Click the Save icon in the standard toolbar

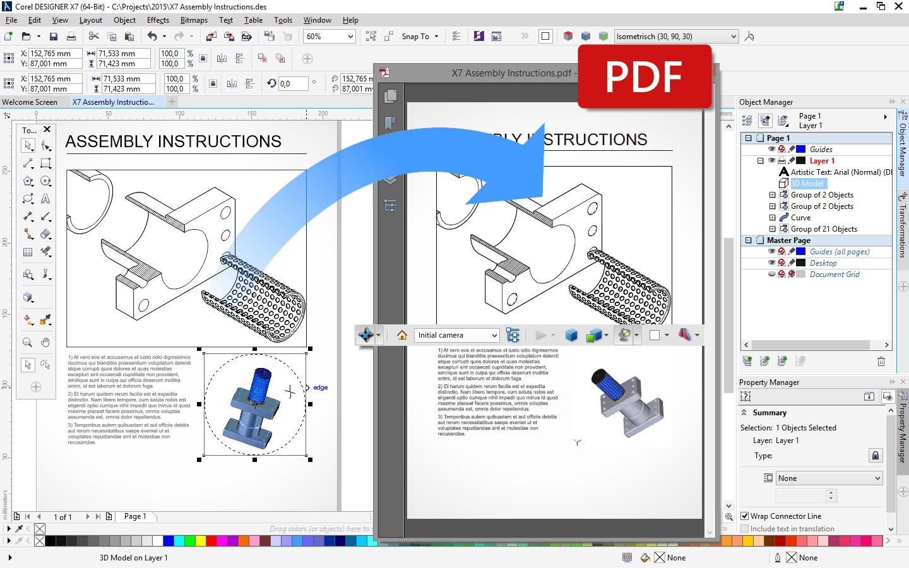[x=54, y=37]
